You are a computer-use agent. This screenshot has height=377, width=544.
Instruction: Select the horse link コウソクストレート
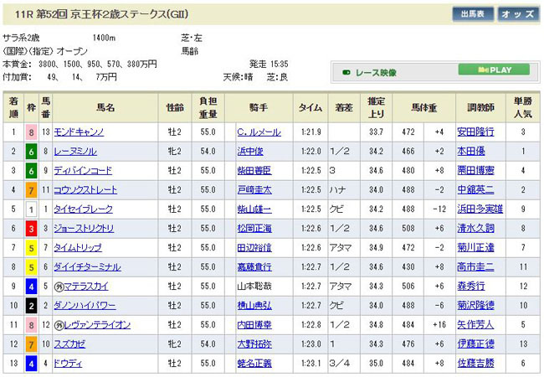(85, 189)
